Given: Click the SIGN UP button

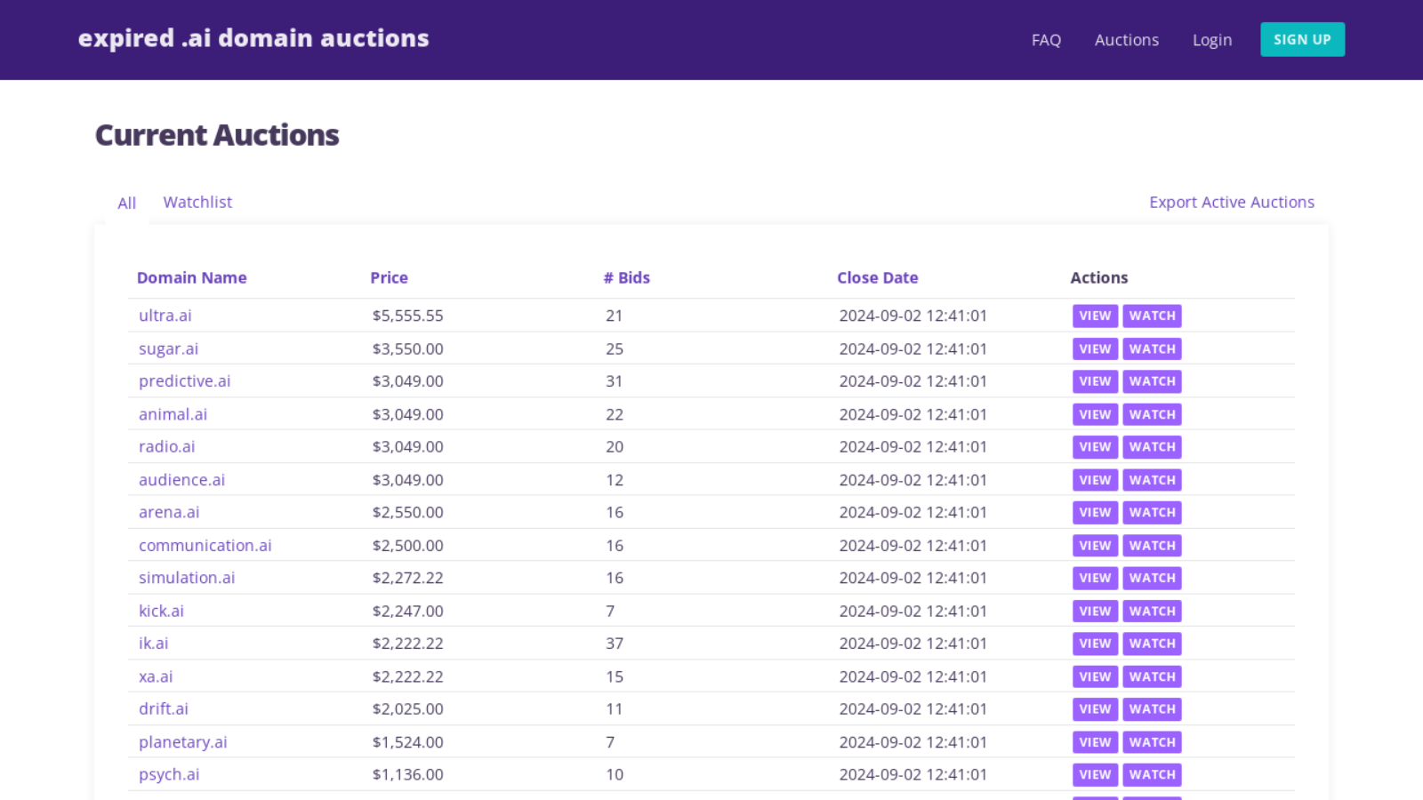Looking at the screenshot, I should pyautogui.click(x=1302, y=39).
